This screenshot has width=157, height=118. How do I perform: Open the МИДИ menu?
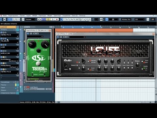click(35, 16)
